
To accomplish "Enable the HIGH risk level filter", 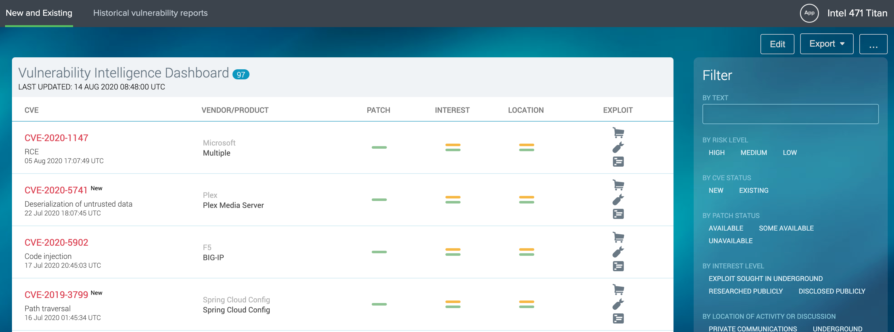I will (x=717, y=153).
